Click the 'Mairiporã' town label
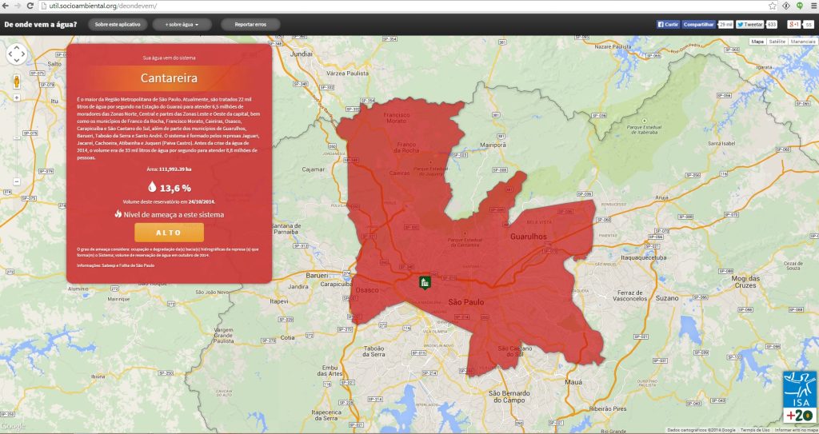 point(493,145)
